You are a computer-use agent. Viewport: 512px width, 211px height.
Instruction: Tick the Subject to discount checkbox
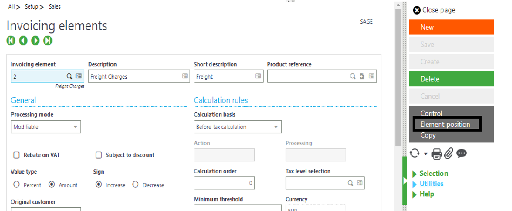click(99, 155)
